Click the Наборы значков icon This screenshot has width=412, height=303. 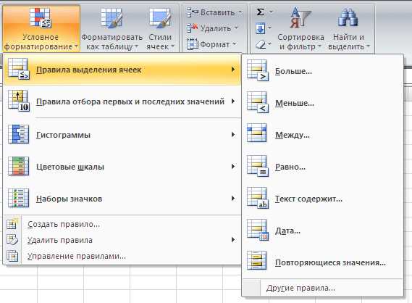pyautogui.click(x=18, y=198)
